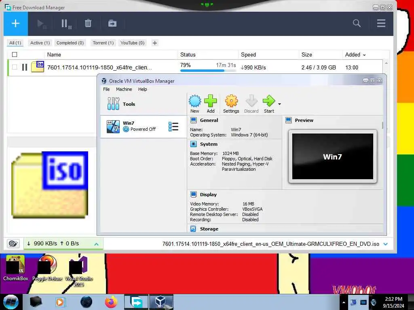The image size is (414, 310).
Task: Switch to the All (1) downloads tab
Action: pyautogui.click(x=15, y=43)
